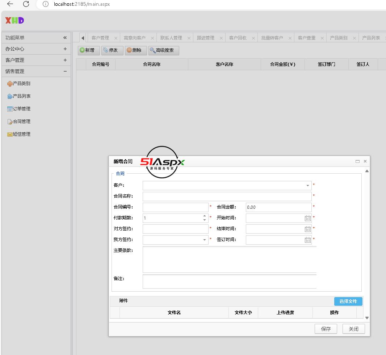Open 产品类别 in the sidebar

21,84
